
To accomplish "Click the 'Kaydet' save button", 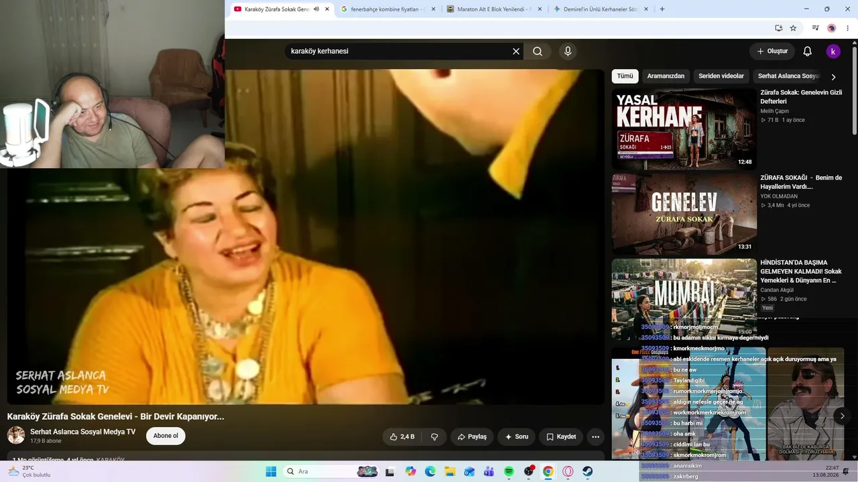I will click(561, 436).
